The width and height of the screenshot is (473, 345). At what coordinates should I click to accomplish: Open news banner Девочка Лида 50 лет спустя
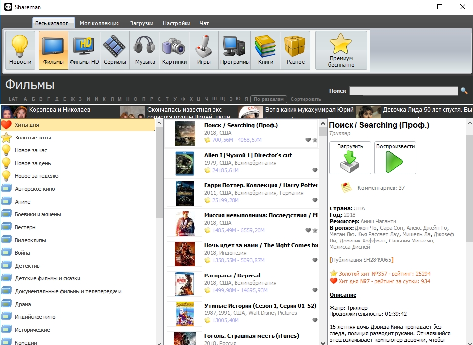[x=414, y=112]
